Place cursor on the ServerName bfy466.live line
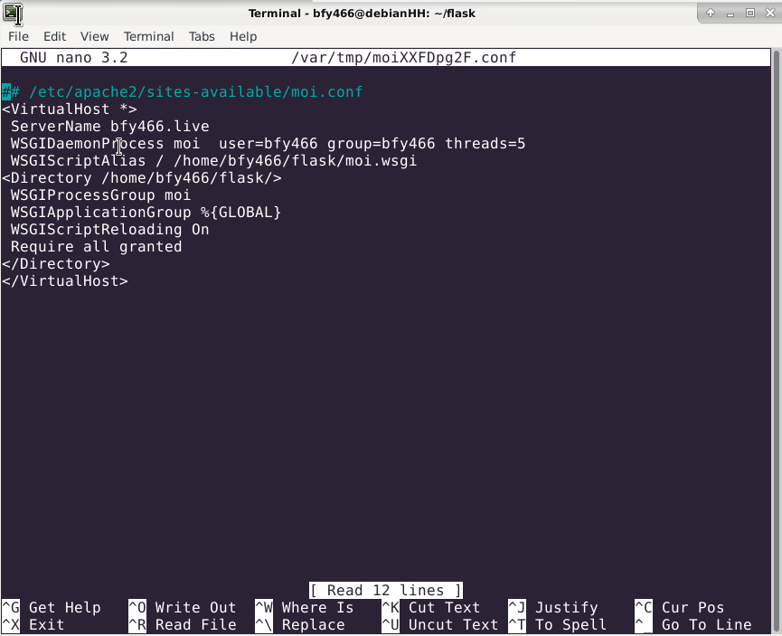782x636 pixels. point(109,127)
